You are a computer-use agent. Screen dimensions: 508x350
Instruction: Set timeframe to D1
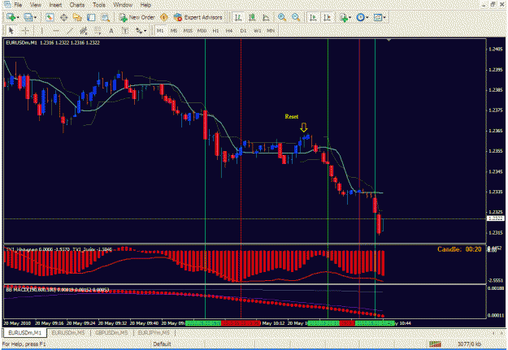[x=243, y=31]
